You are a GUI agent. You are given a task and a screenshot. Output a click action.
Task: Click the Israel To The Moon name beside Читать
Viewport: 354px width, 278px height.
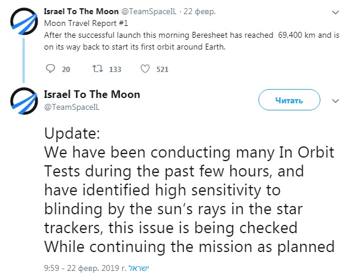coord(92,94)
